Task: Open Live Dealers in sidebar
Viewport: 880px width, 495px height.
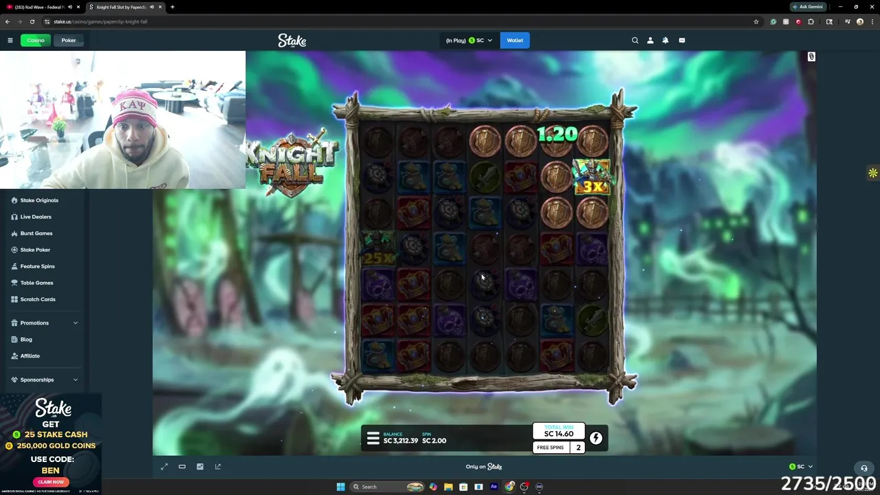Action: (36, 217)
